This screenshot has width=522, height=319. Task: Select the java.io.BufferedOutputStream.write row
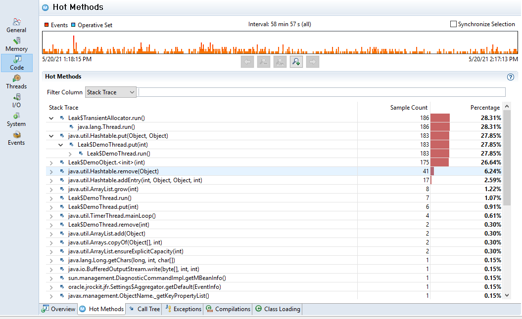(274, 269)
